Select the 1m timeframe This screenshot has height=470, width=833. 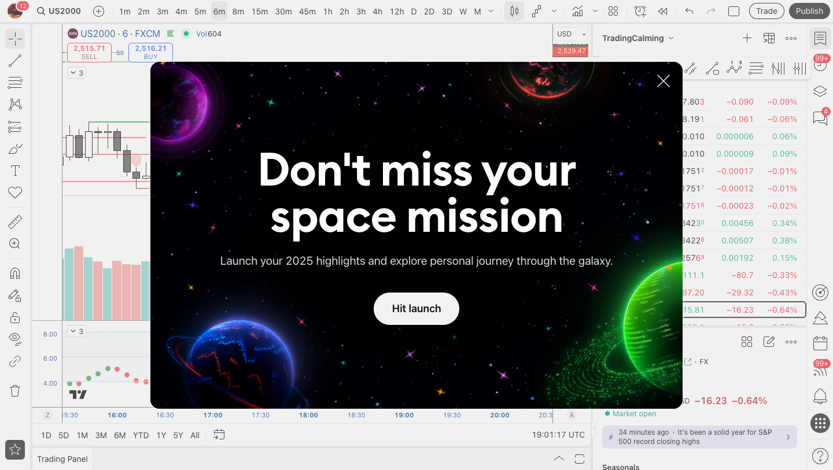tap(125, 11)
